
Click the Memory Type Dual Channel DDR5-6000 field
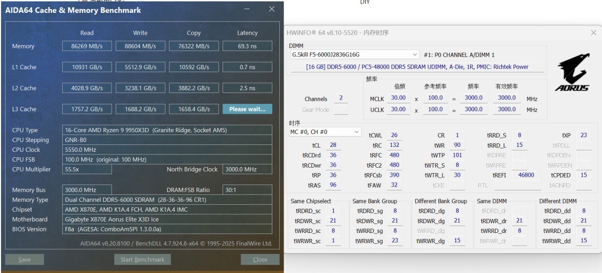168,200
